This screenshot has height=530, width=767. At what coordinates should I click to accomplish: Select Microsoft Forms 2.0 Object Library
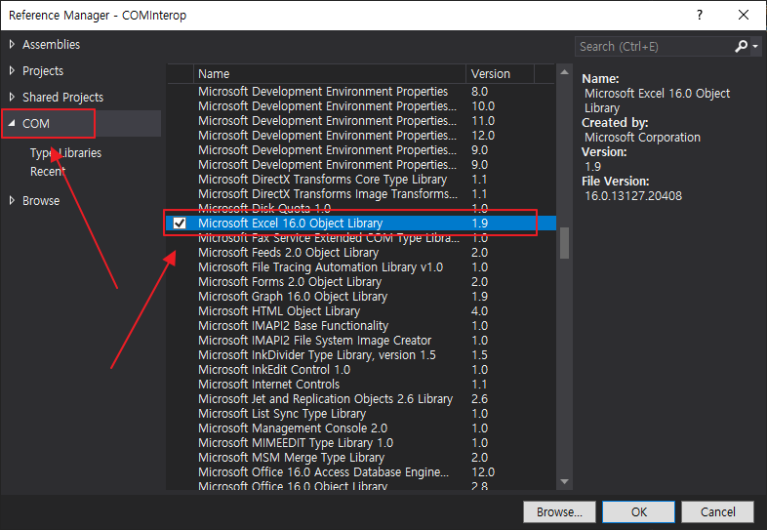tap(360, 282)
